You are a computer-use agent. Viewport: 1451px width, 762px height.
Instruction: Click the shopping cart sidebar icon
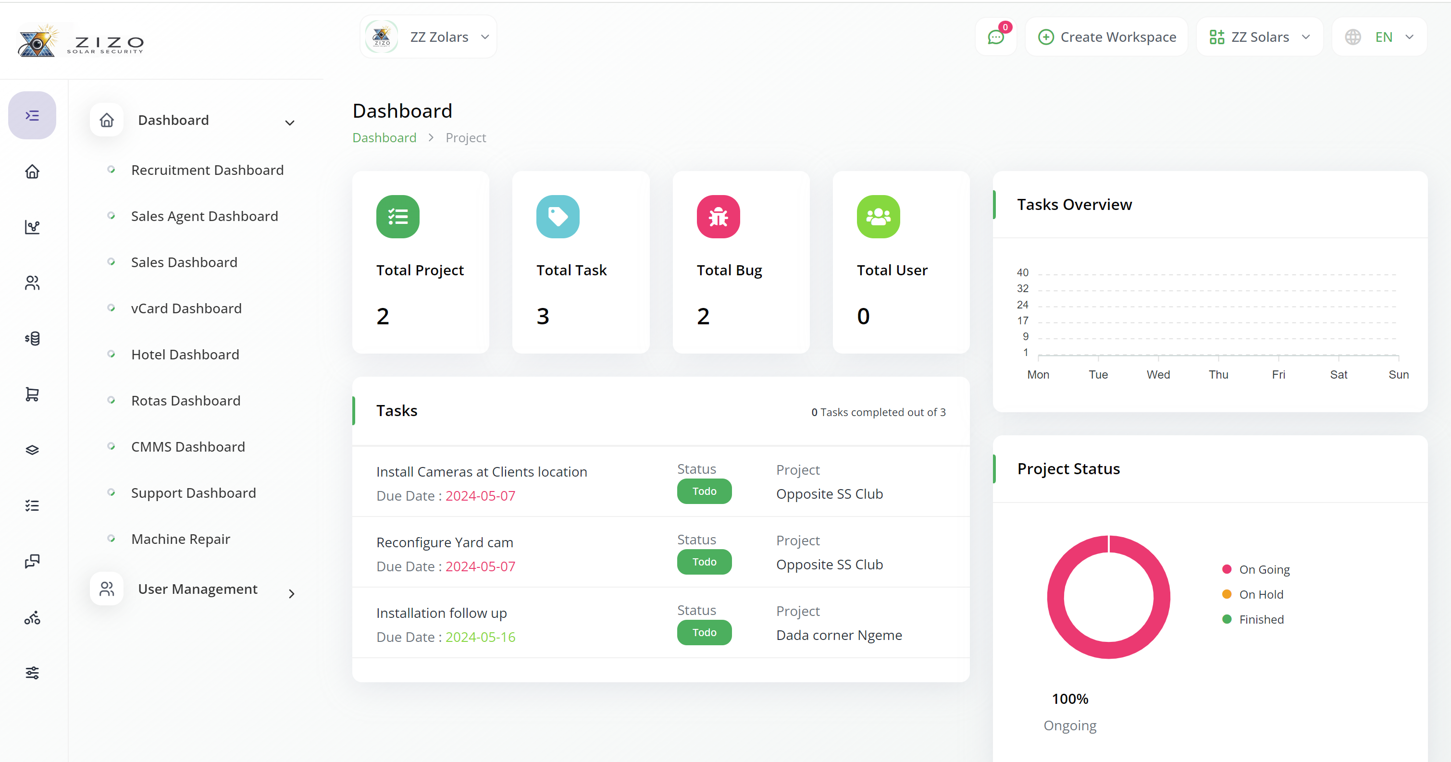click(x=32, y=394)
